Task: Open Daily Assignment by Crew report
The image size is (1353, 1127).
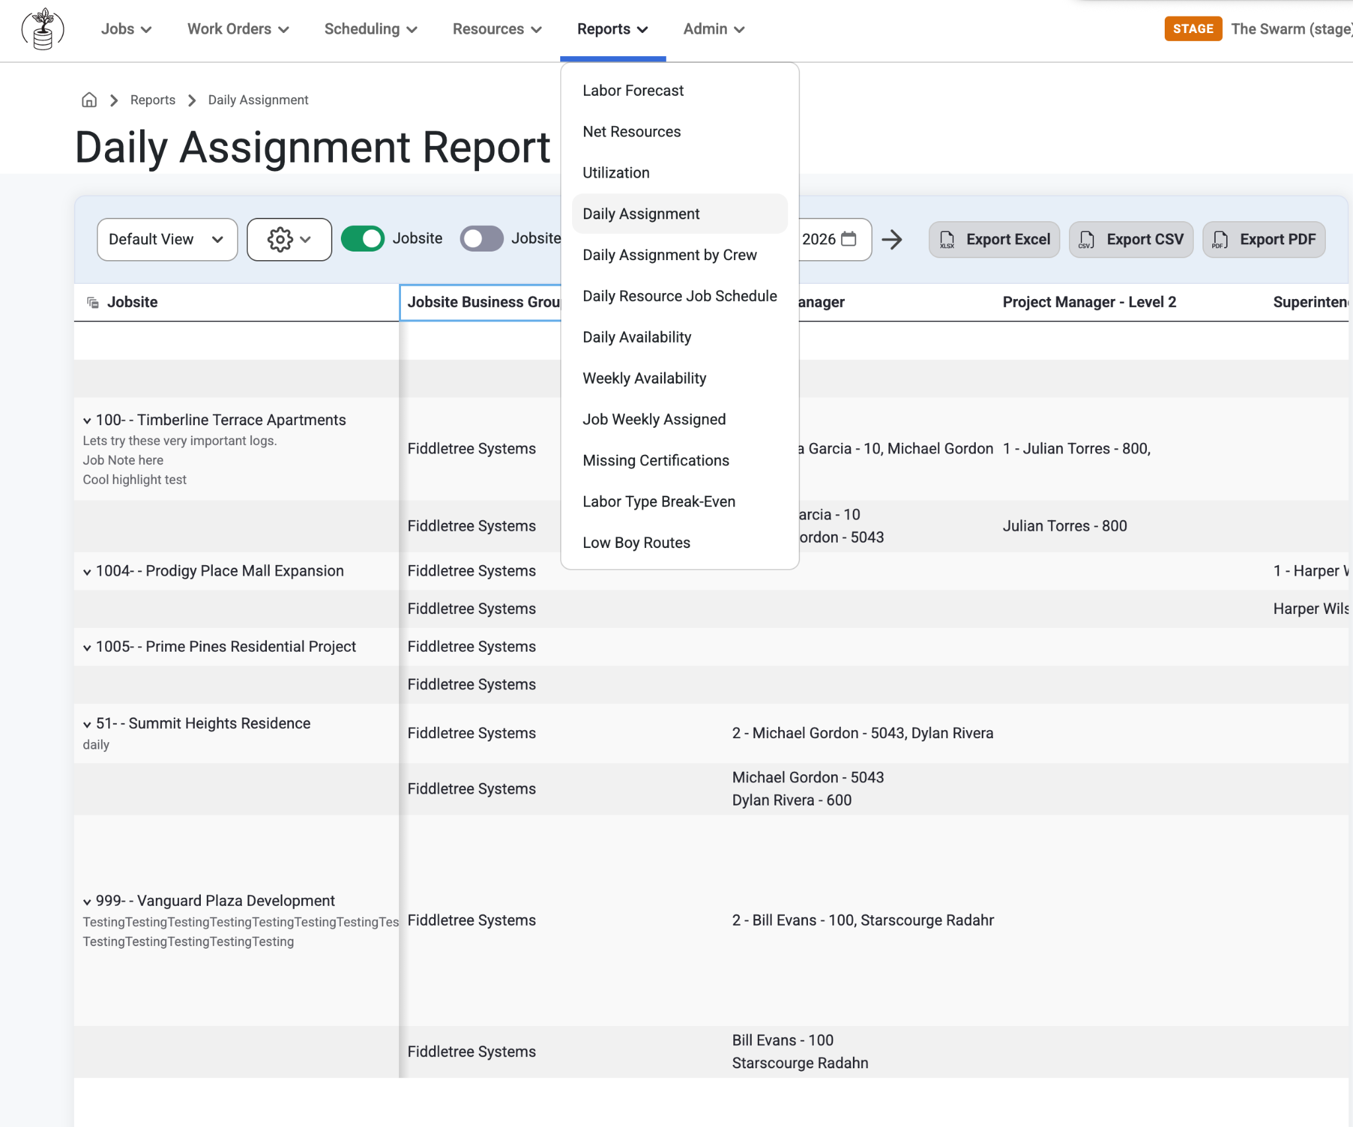Action: pyautogui.click(x=680, y=255)
